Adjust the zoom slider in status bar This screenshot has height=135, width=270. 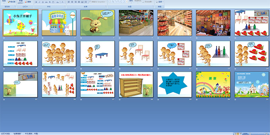(x=259, y=134)
